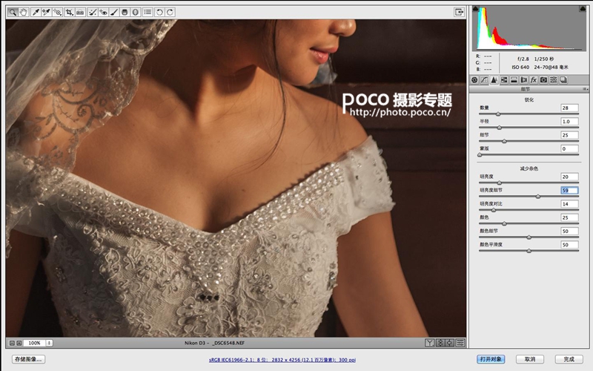This screenshot has width=593, height=371.
Task: Select the Graduated Filter tool
Action: [x=125, y=12]
